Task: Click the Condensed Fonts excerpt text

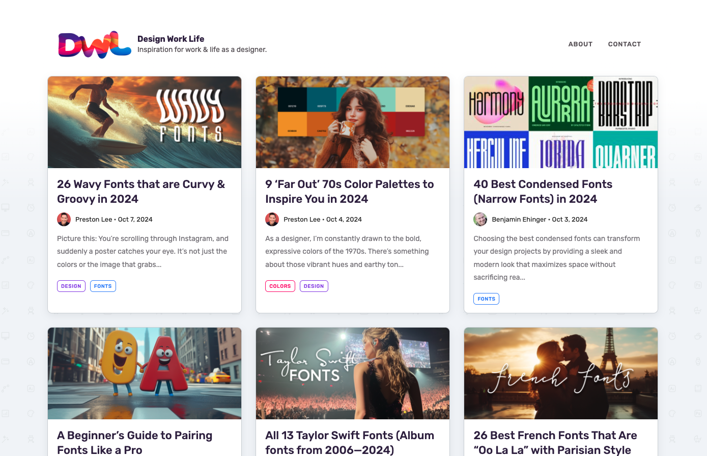Action: click(557, 258)
